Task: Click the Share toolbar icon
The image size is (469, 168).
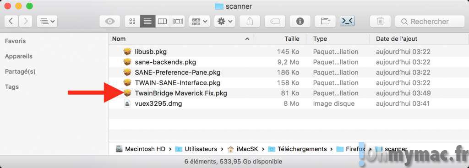Action: (250, 21)
